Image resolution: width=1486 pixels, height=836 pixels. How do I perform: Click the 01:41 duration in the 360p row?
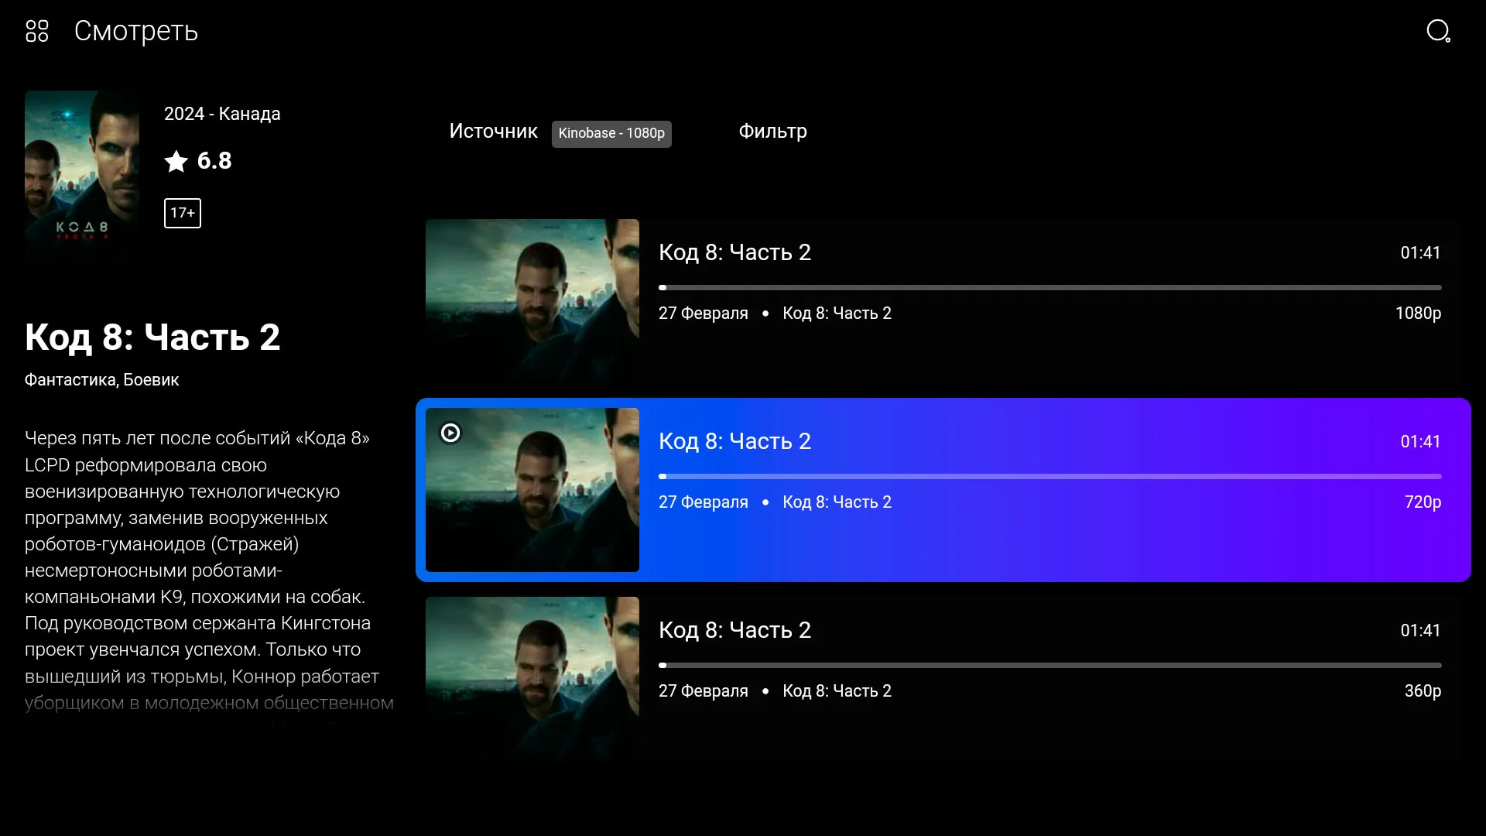pyautogui.click(x=1420, y=630)
